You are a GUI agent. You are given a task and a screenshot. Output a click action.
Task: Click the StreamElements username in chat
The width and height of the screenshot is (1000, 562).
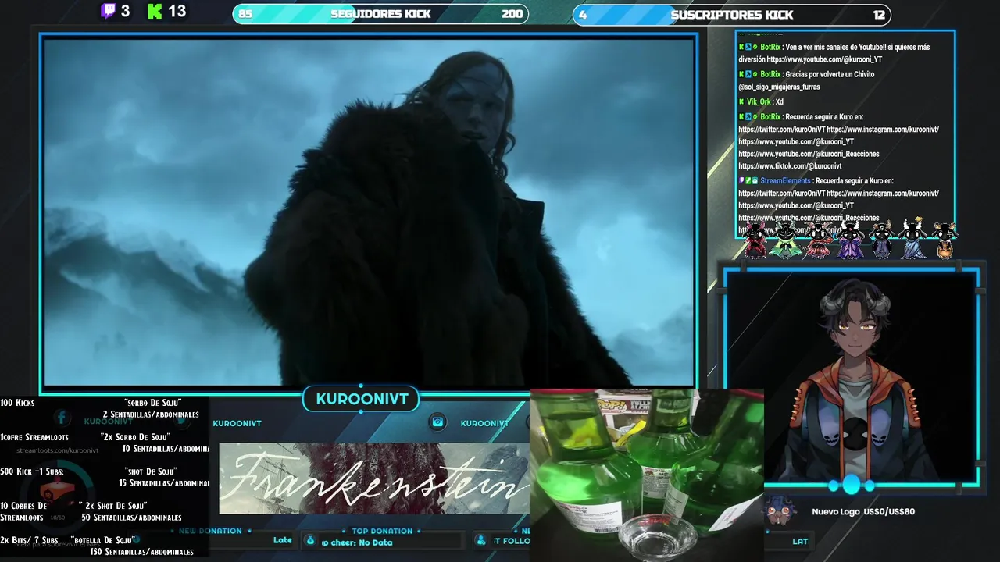click(x=785, y=180)
